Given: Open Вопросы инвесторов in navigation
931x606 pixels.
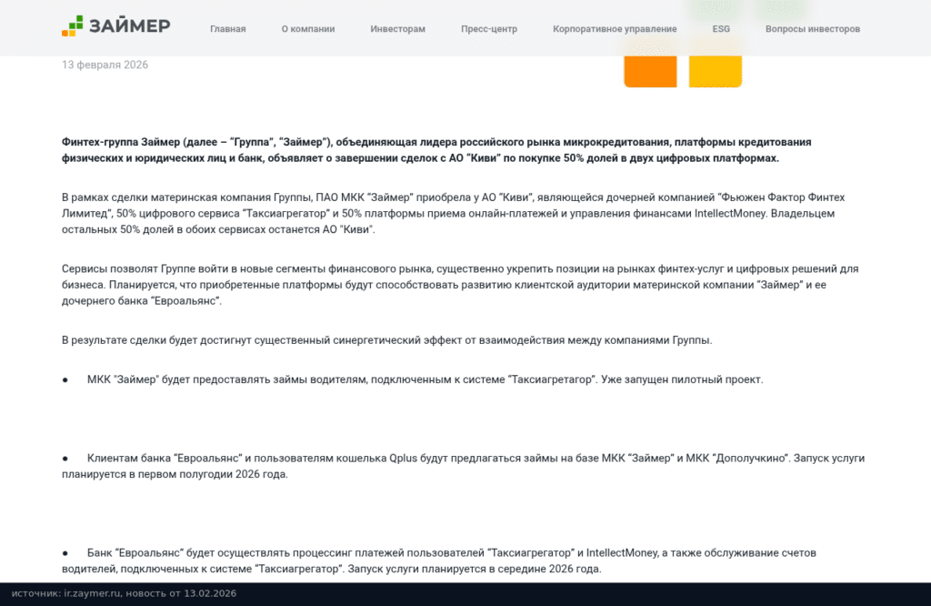Looking at the screenshot, I should (812, 28).
